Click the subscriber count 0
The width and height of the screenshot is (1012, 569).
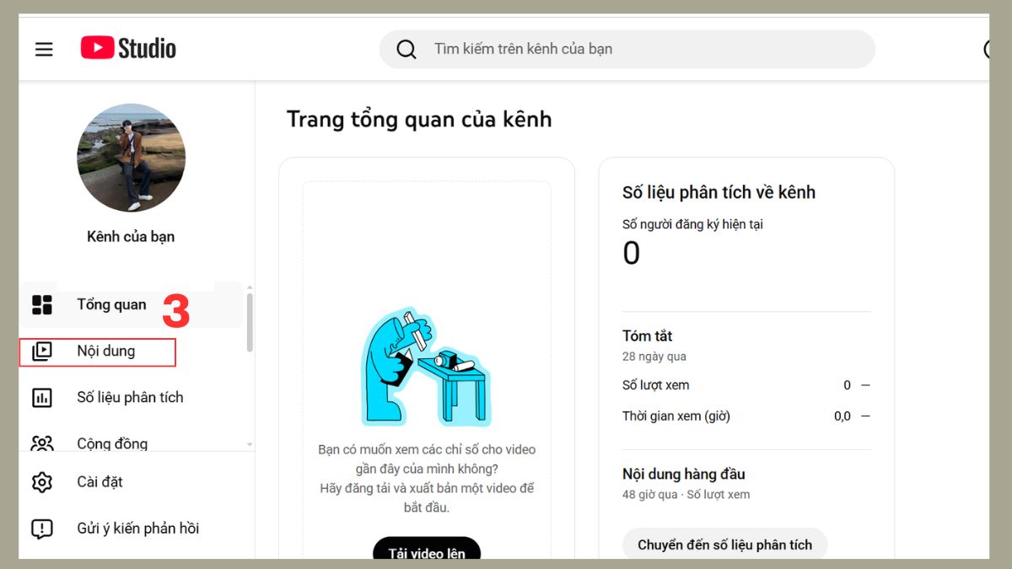pos(631,253)
